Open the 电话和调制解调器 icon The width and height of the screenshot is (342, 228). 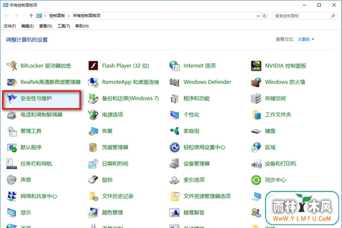click(x=12, y=115)
